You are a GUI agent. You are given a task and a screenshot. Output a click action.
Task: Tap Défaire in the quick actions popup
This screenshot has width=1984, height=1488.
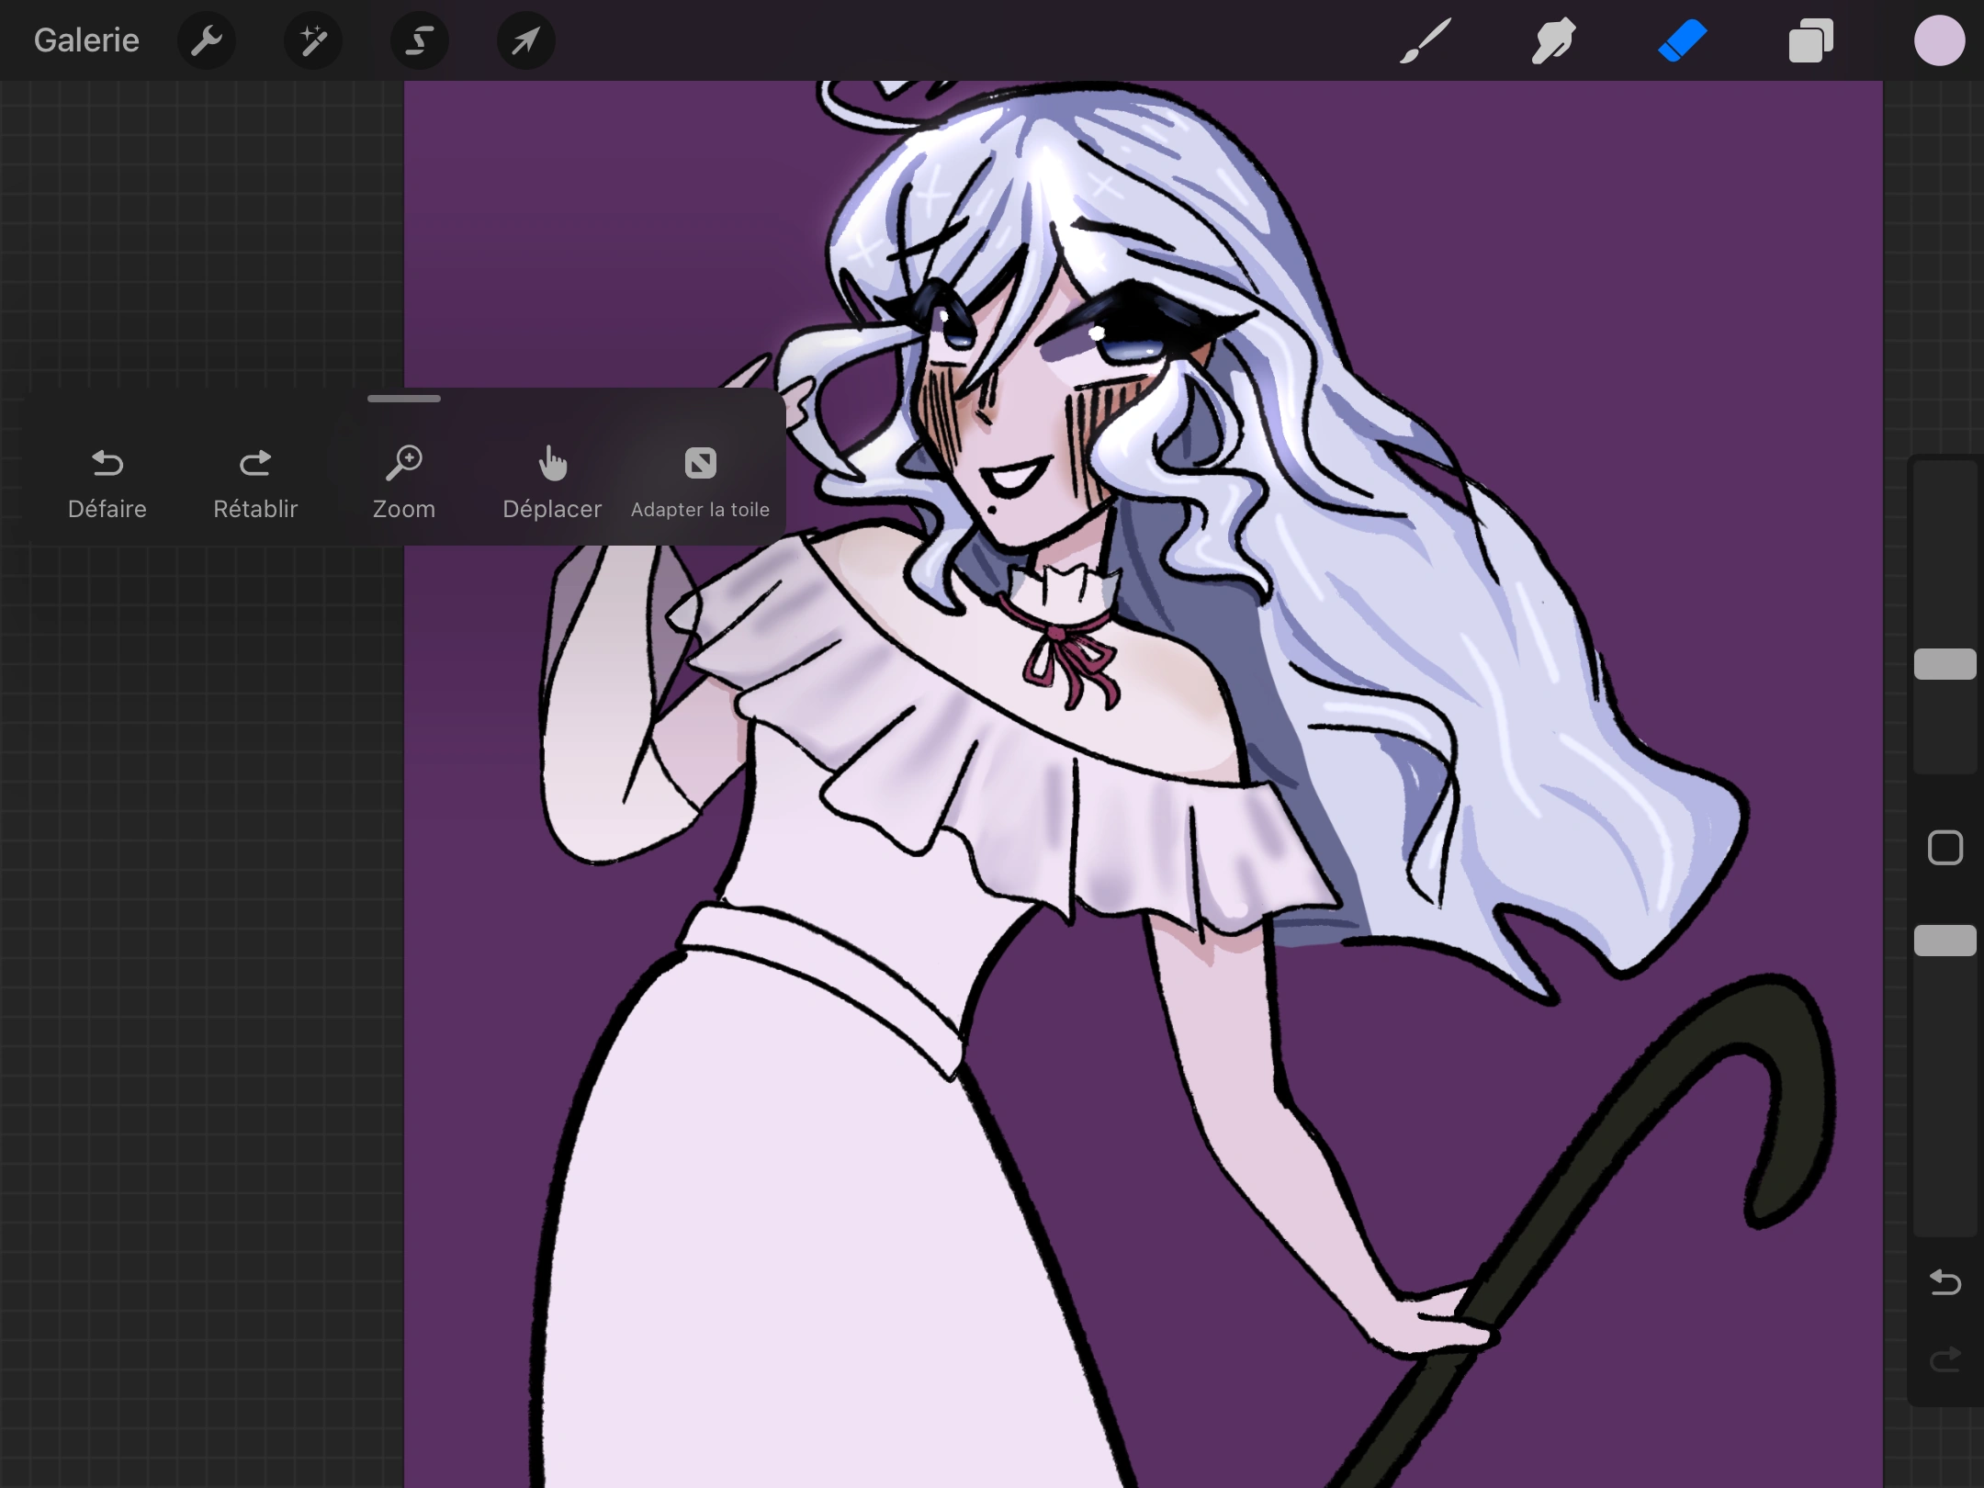[107, 482]
